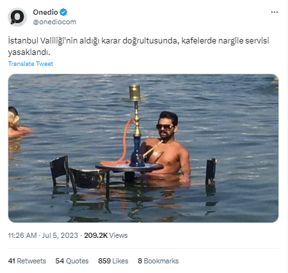View the 54 Quotes list
This screenshot has height=273, width=288.
(x=72, y=261)
